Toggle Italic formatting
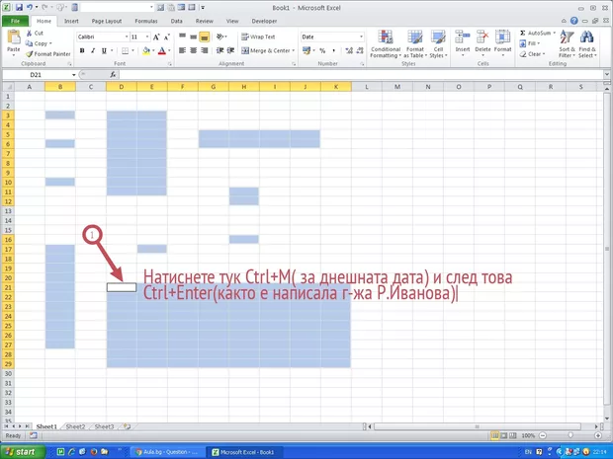The width and height of the screenshot is (613, 459). (93, 50)
